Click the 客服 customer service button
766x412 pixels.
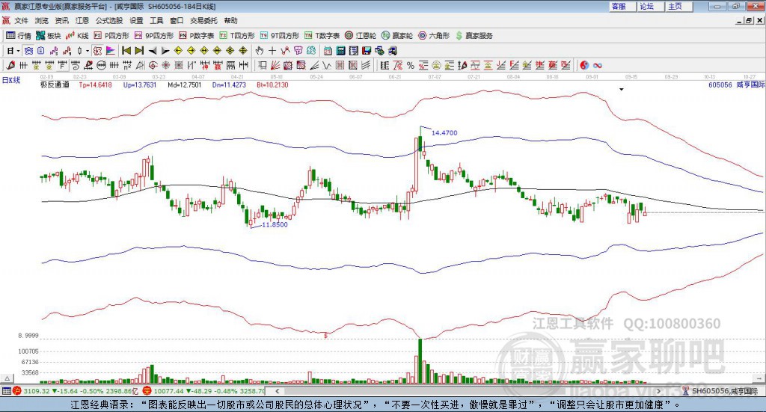coord(619,6)
